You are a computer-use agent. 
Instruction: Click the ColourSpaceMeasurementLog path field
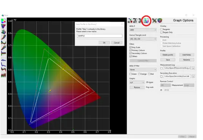[x=177, y=68]
